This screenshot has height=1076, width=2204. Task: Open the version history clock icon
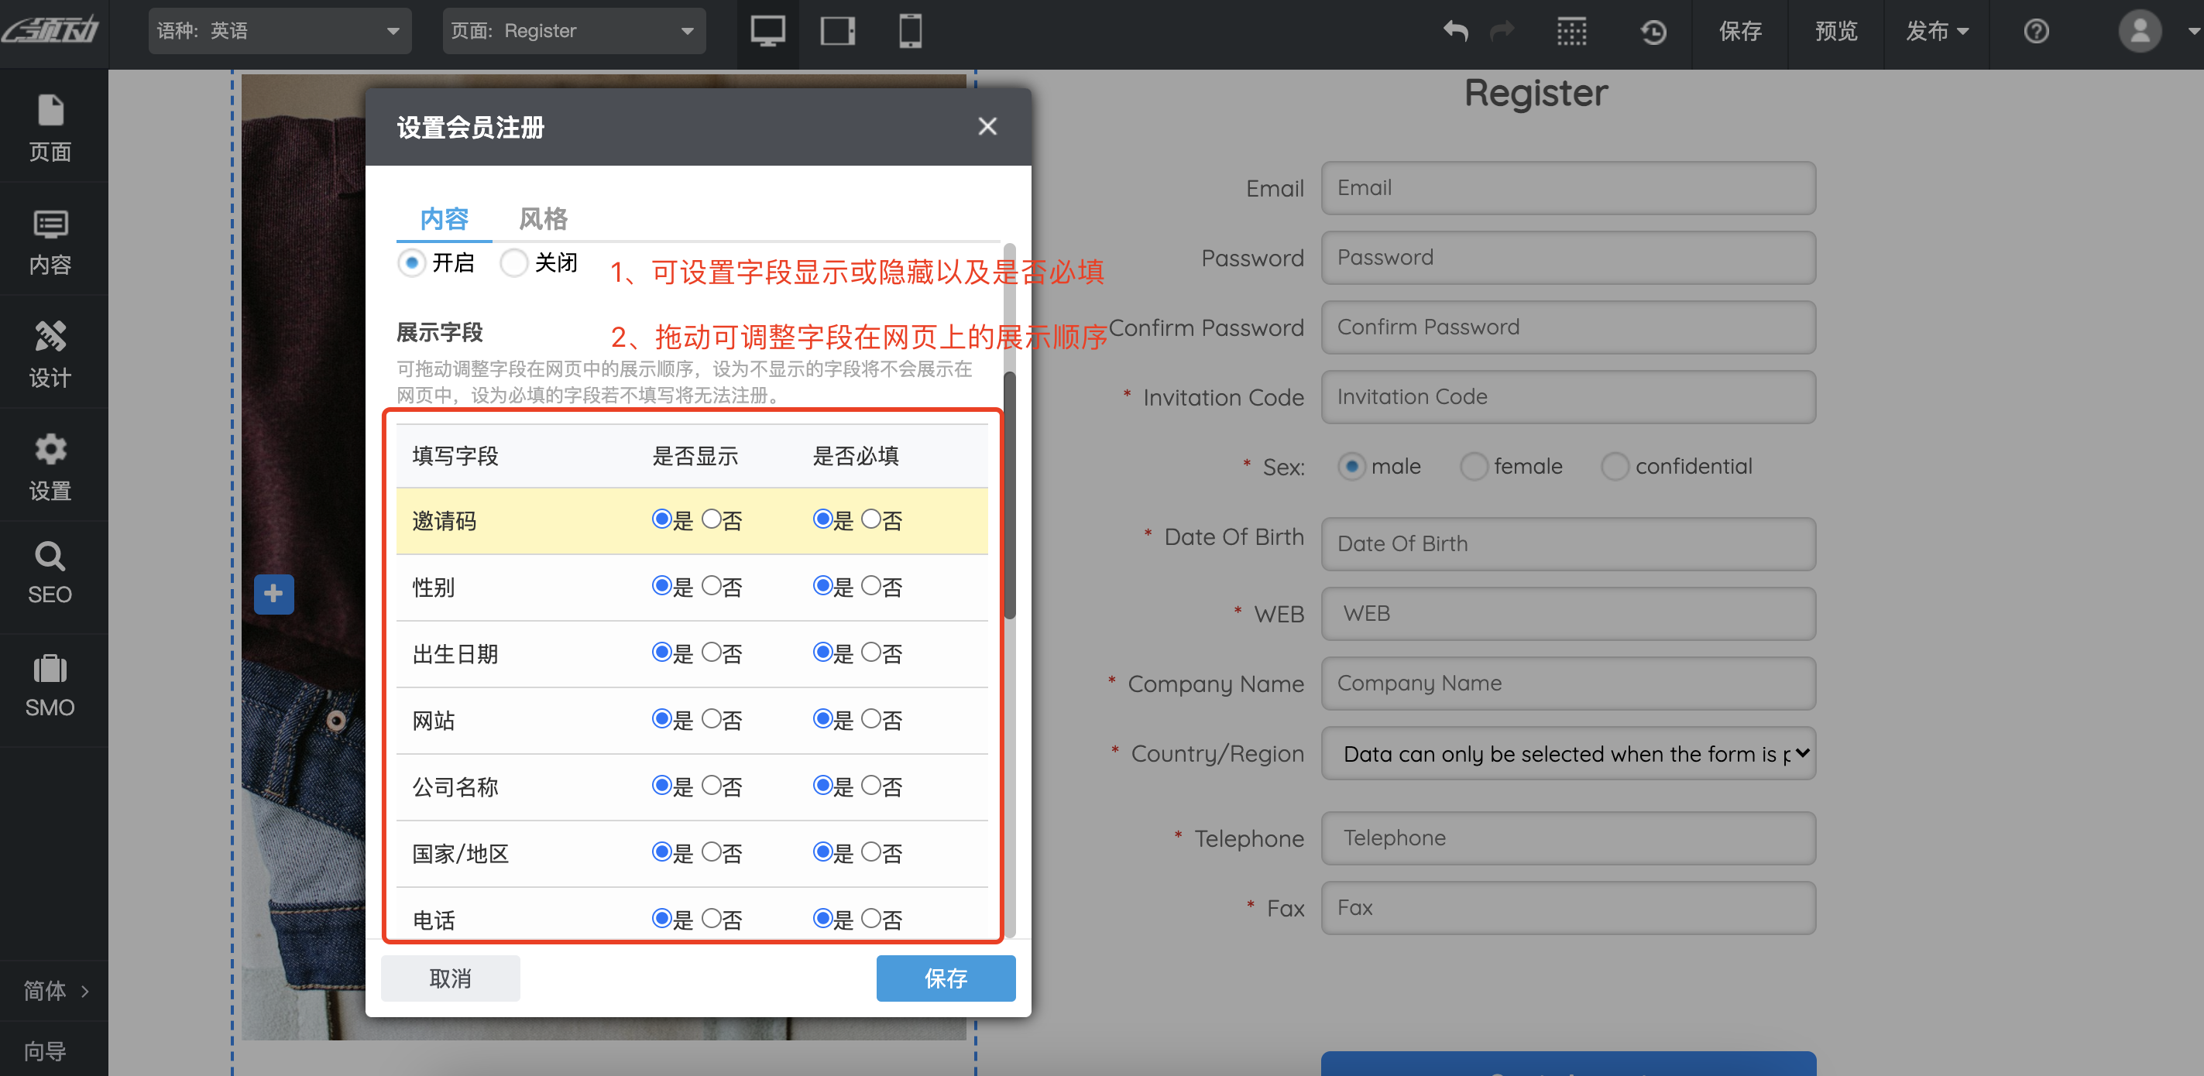[x=1653, y=32]
